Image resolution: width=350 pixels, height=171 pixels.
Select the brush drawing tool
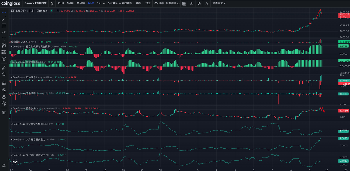click(x=4, y=32)
